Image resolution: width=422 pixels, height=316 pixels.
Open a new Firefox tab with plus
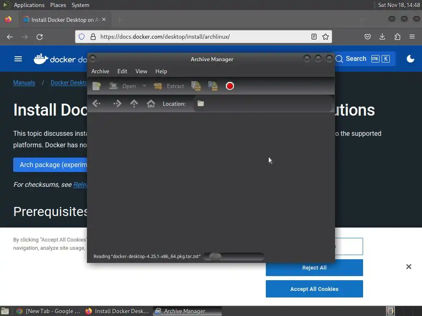pos(120,20)
